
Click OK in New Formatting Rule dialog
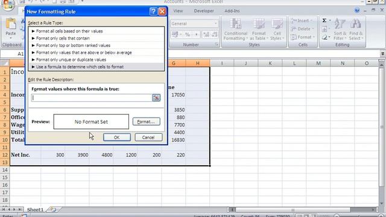[x=117, y=137]
